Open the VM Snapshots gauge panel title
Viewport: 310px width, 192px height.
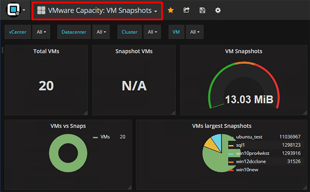click(243, 51)
